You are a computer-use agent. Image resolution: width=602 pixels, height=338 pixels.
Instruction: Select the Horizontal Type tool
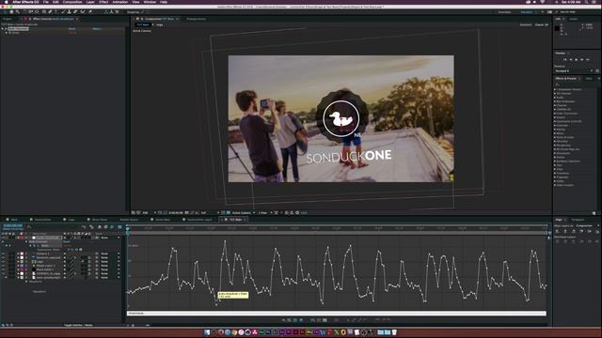pos(56,12)
